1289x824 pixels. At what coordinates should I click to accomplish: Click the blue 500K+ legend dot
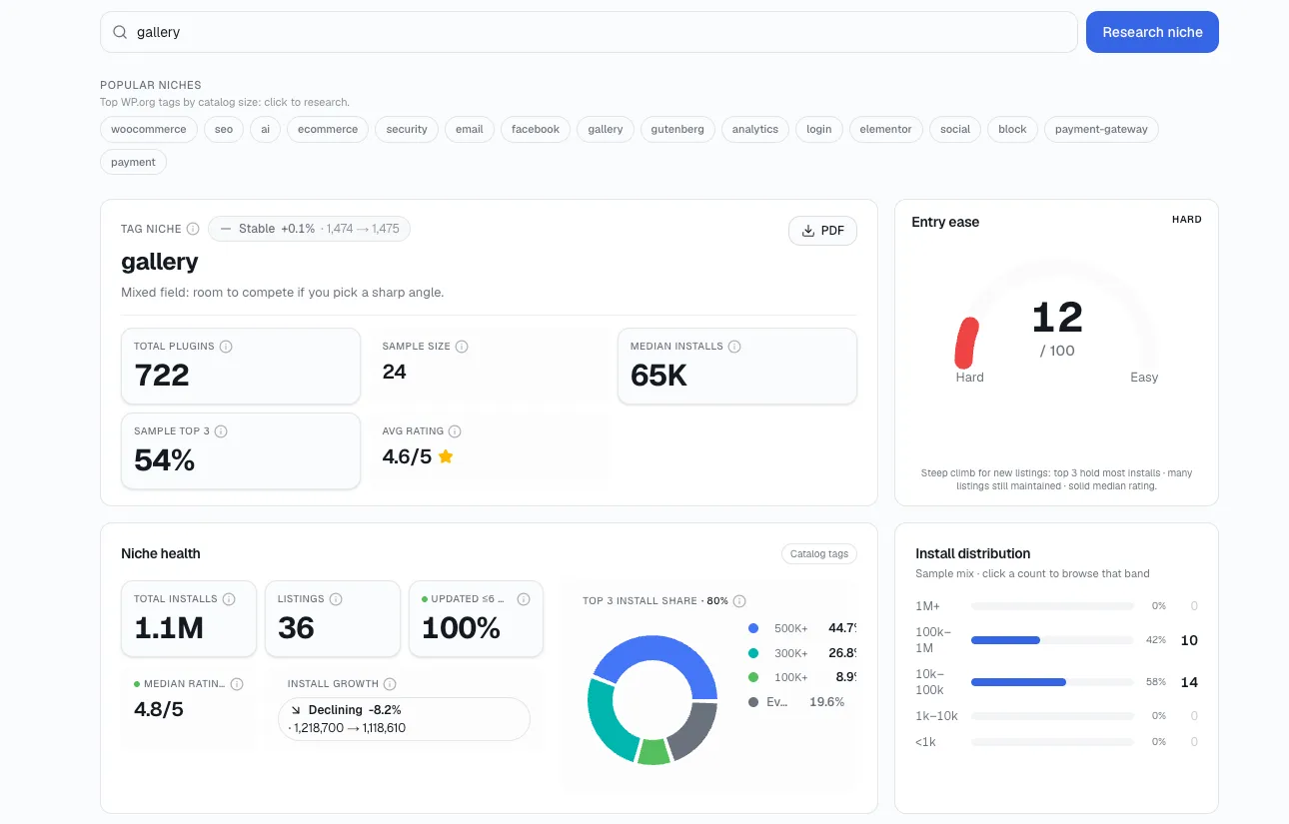753,628
